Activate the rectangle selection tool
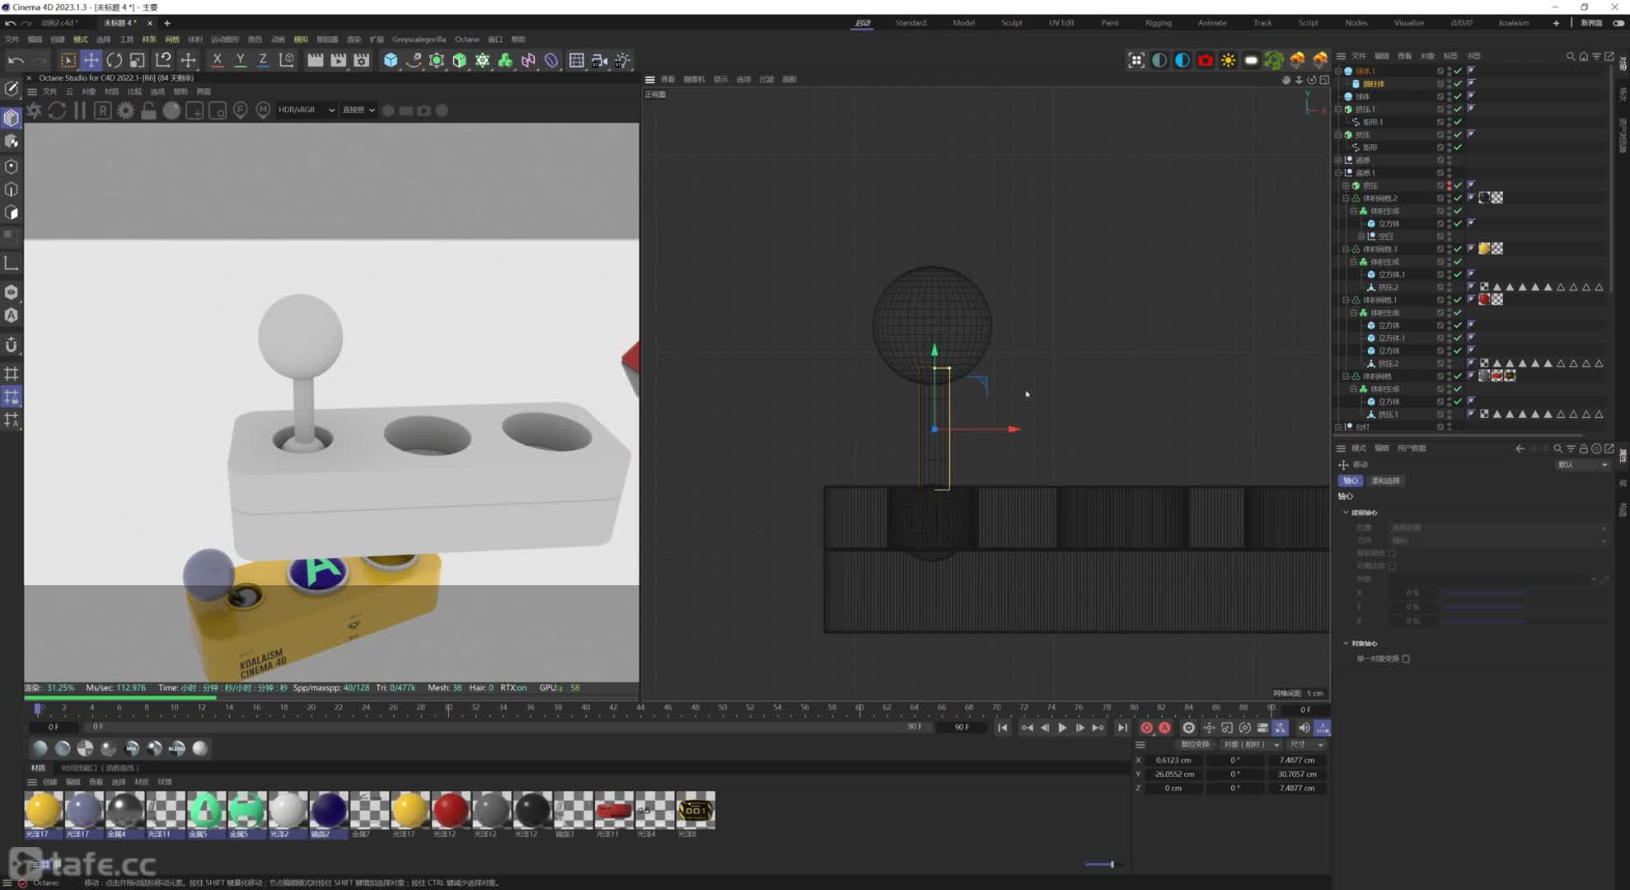Screen dimensions: 1630x890 (x=68, y=60)
